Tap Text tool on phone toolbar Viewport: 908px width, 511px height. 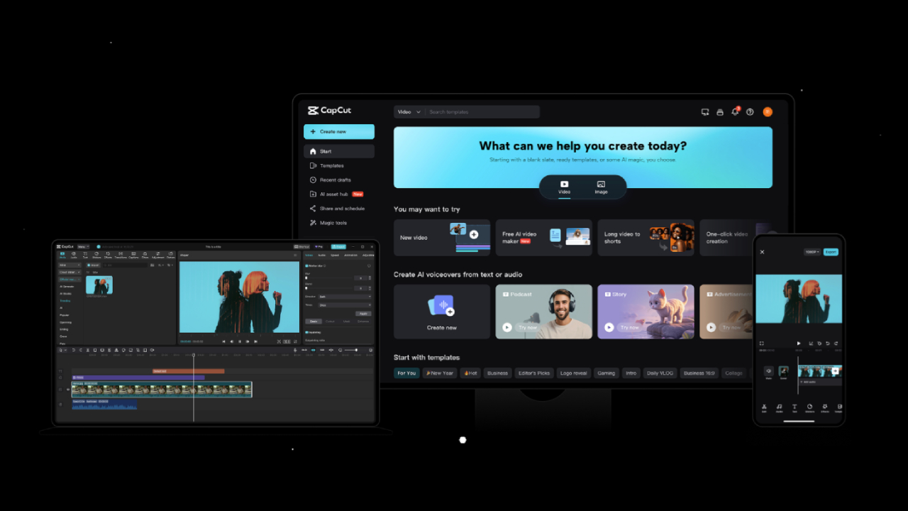[794, 408]
